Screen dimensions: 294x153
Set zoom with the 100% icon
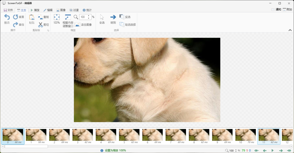click(x=57, y=17)
